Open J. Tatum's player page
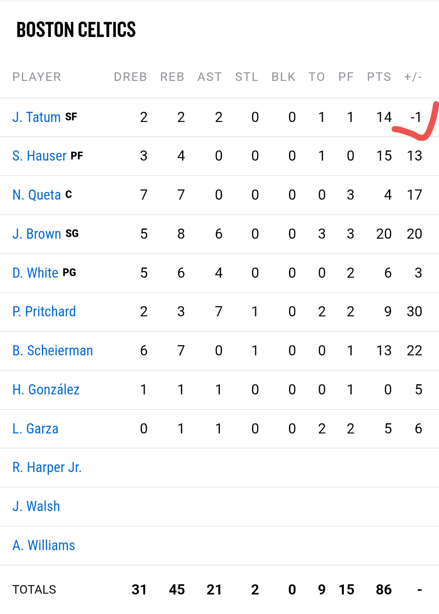Screen dimensions: 439x614 (37, 117)
